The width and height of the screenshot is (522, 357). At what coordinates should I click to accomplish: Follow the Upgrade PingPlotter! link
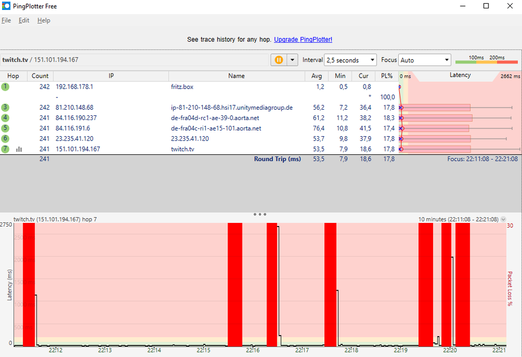click(x=303, y=39)
